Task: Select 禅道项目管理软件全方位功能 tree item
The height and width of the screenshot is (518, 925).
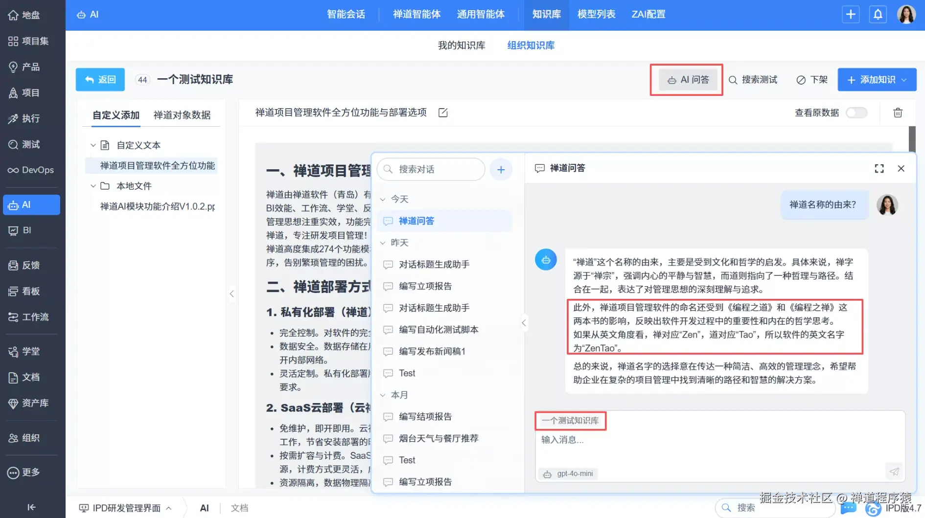Action: click(151, 166)
